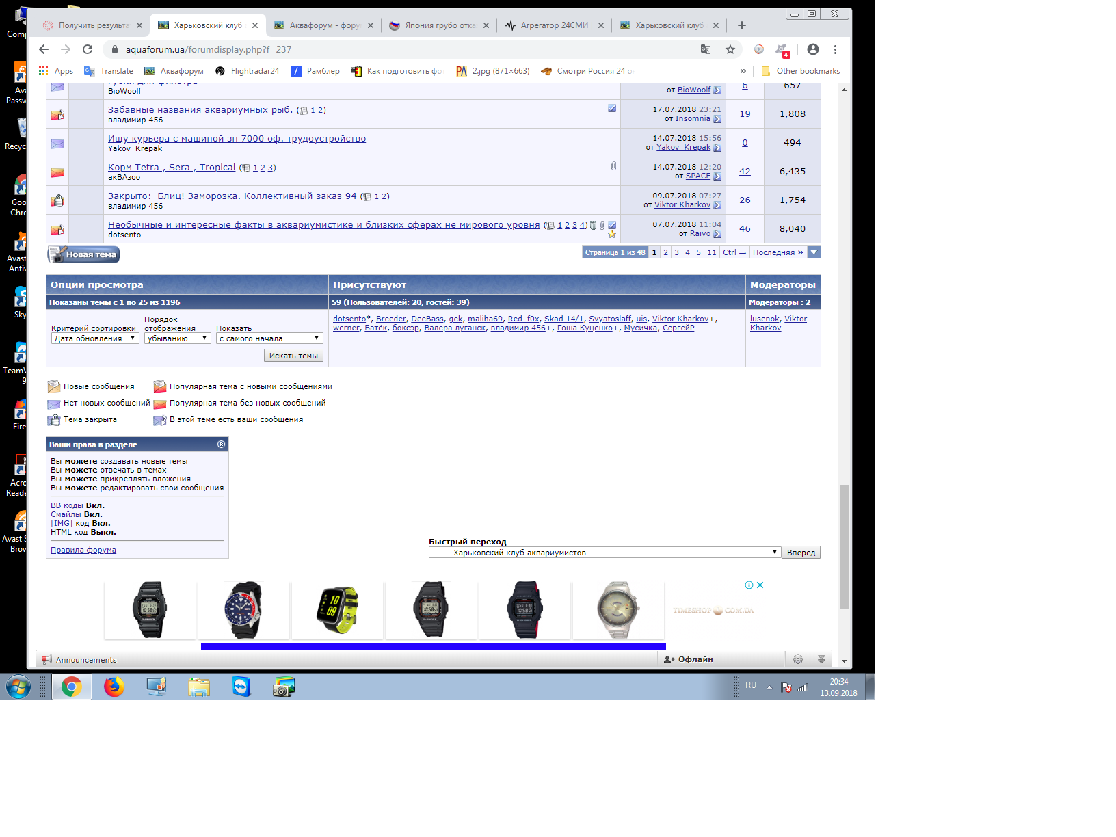
Task: Open the 'Критерий сортировки' dropdown
Action: [95, 338]
